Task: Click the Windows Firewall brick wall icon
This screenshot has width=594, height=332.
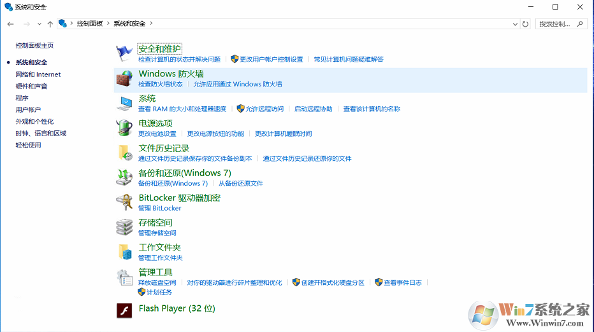Action: pyautogui.click(x=124, y=78)
